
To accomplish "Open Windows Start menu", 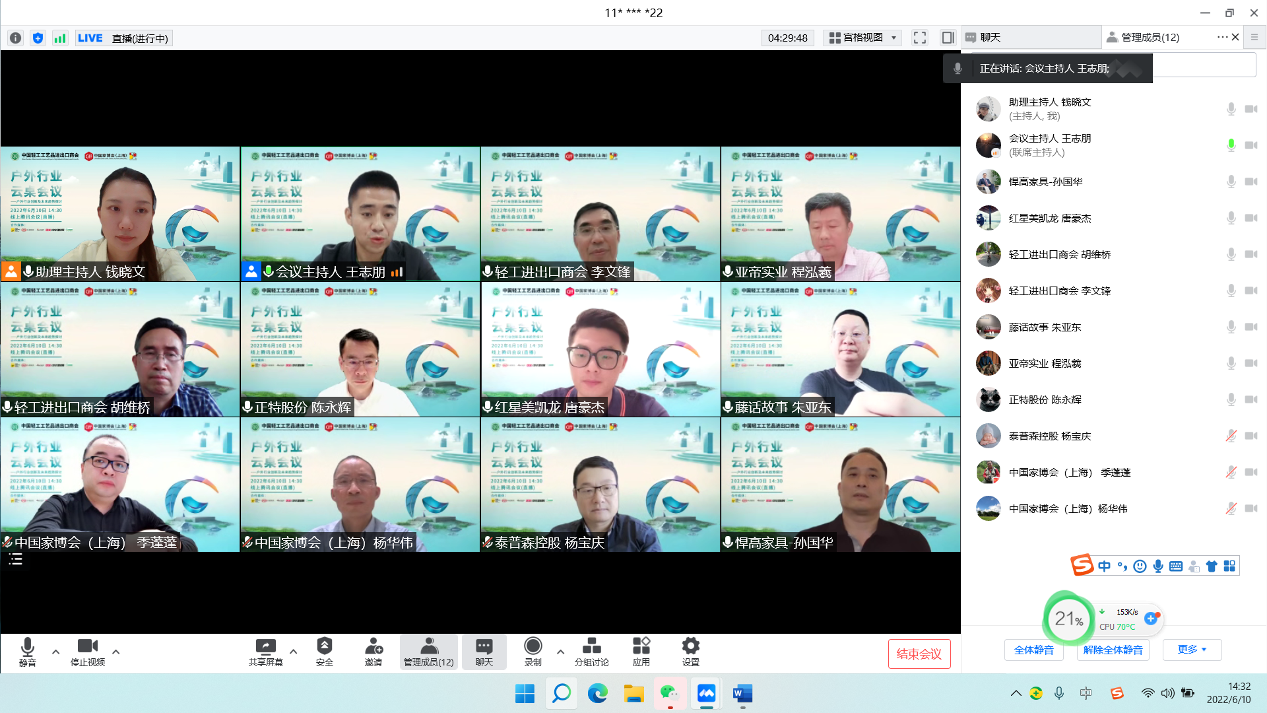I will [525, 693].
